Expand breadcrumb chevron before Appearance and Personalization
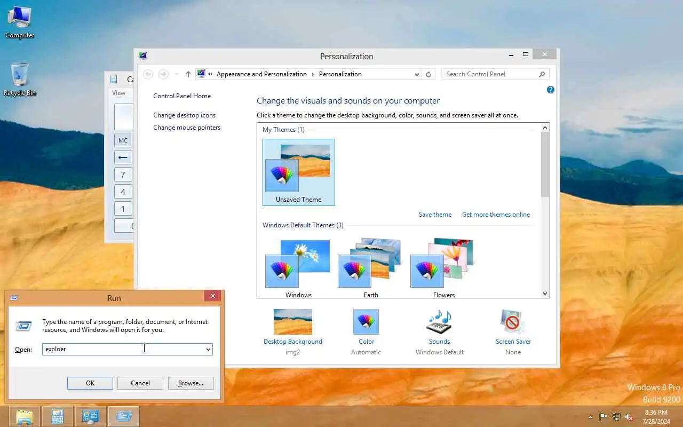The image size is (683, 427). [x=211, y=74]
